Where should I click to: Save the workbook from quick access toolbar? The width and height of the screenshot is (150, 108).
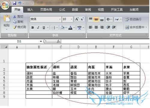14,3
